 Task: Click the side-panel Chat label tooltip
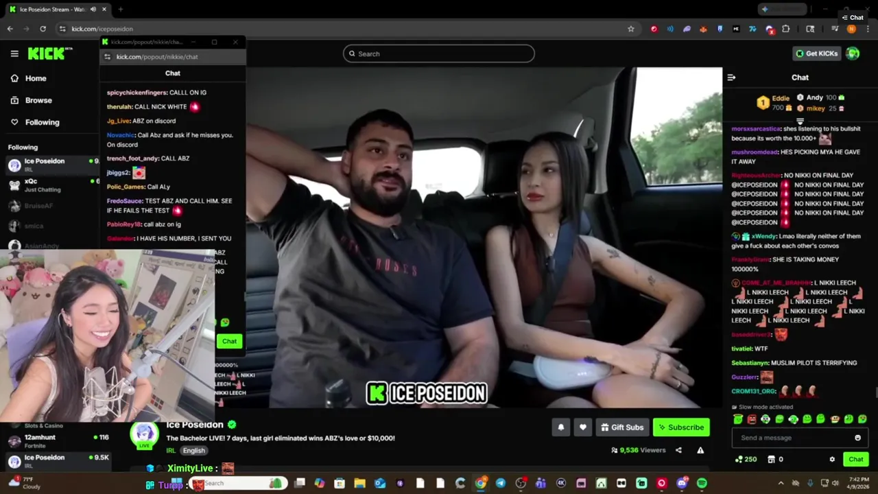tap(853, 17)
